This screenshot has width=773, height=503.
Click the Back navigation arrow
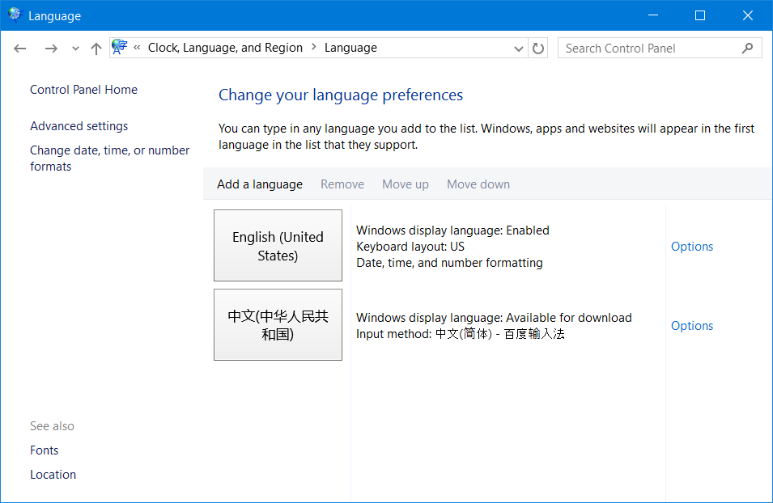coord(19,49)
